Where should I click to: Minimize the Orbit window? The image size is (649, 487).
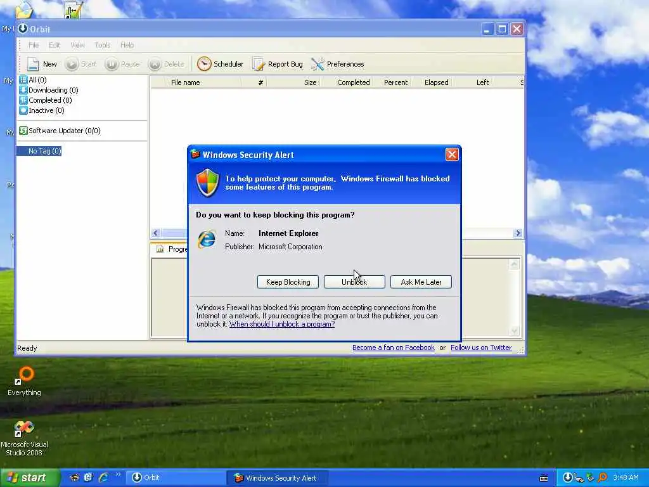point(487,29)
